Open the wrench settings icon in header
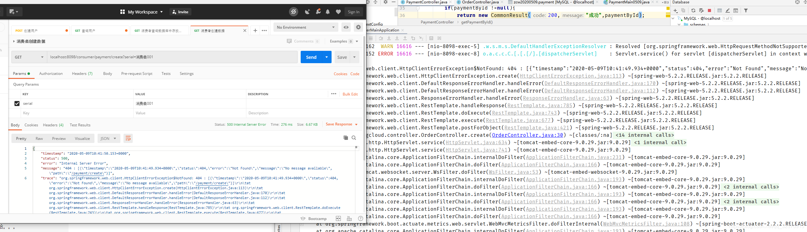 (x=318, y=12)
